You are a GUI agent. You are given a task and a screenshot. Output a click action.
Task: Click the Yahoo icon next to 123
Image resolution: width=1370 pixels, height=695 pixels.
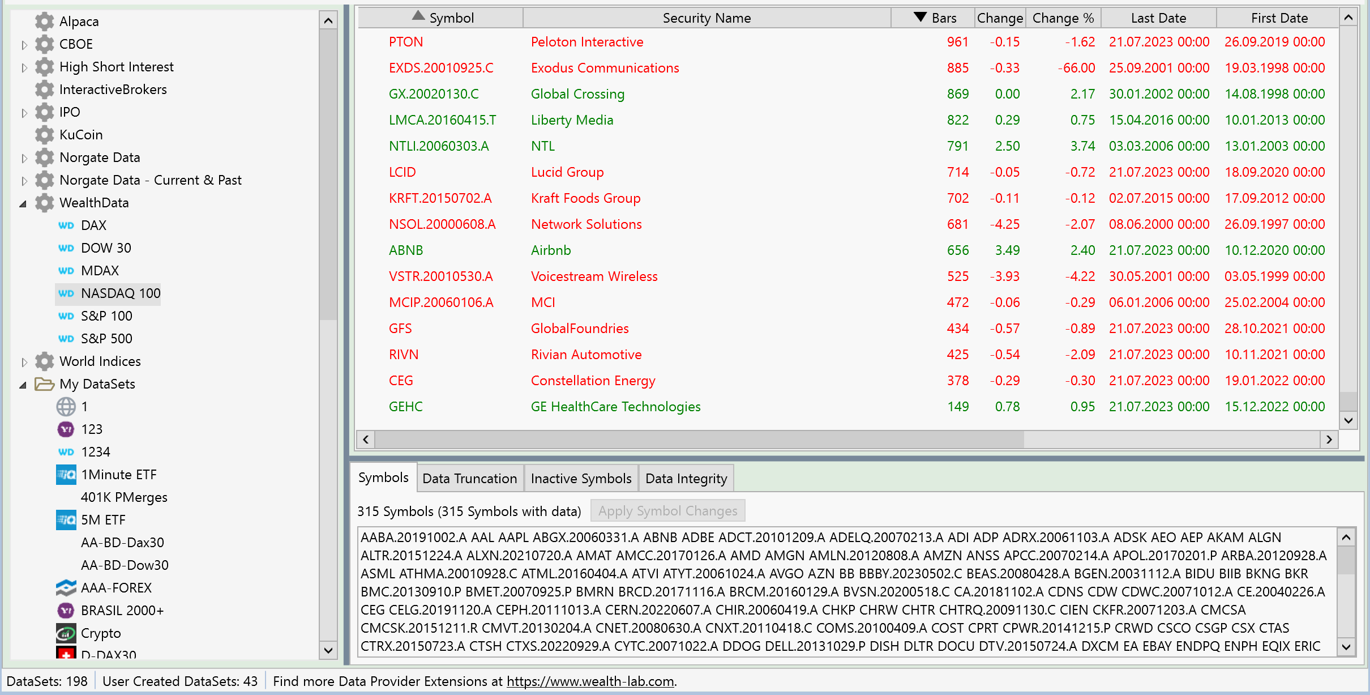66,429
